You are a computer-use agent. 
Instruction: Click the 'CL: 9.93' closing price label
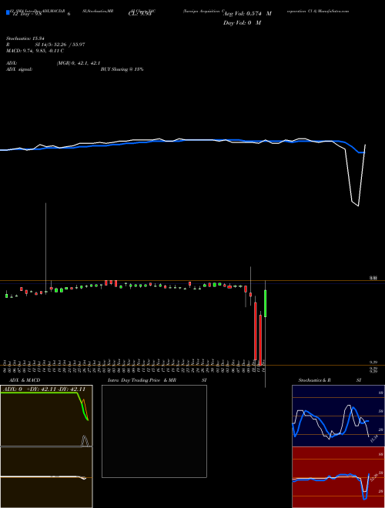[139, 14]
